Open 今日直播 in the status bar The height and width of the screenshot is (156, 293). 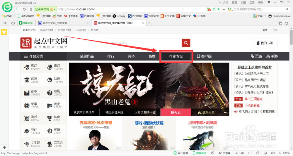(180, 153)
